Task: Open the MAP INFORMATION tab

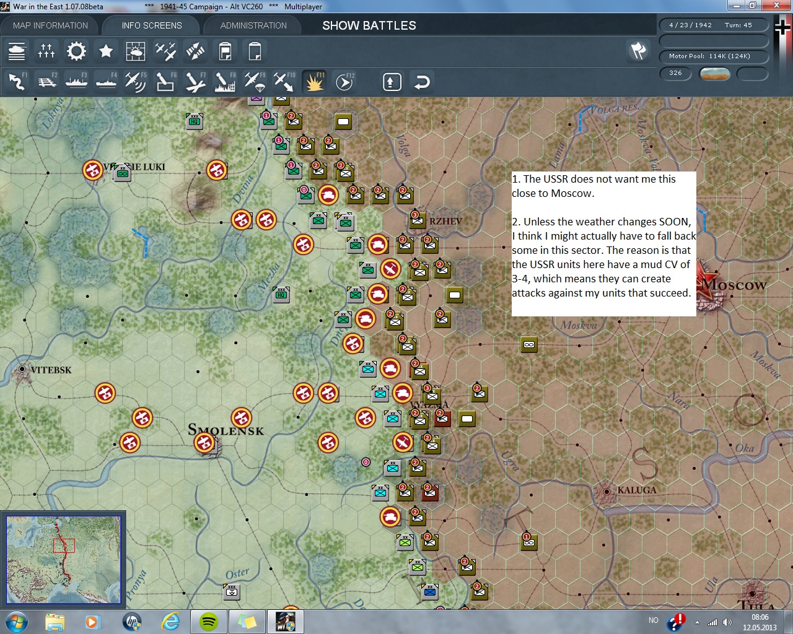Action: click(x=51, y=25)
